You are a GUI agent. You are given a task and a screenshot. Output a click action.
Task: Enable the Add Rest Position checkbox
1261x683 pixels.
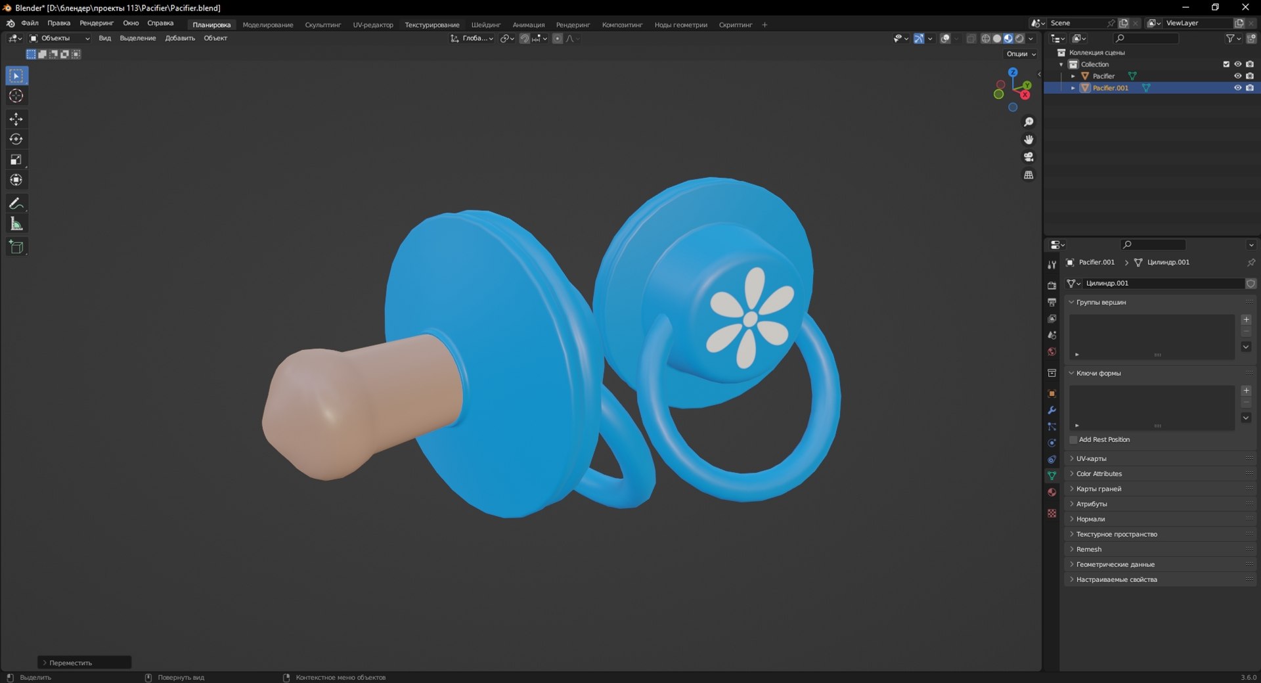click(1073, 440)
